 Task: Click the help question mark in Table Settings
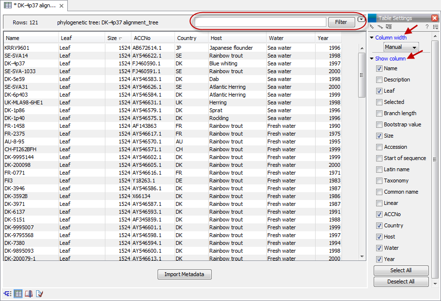coord(427,27)
